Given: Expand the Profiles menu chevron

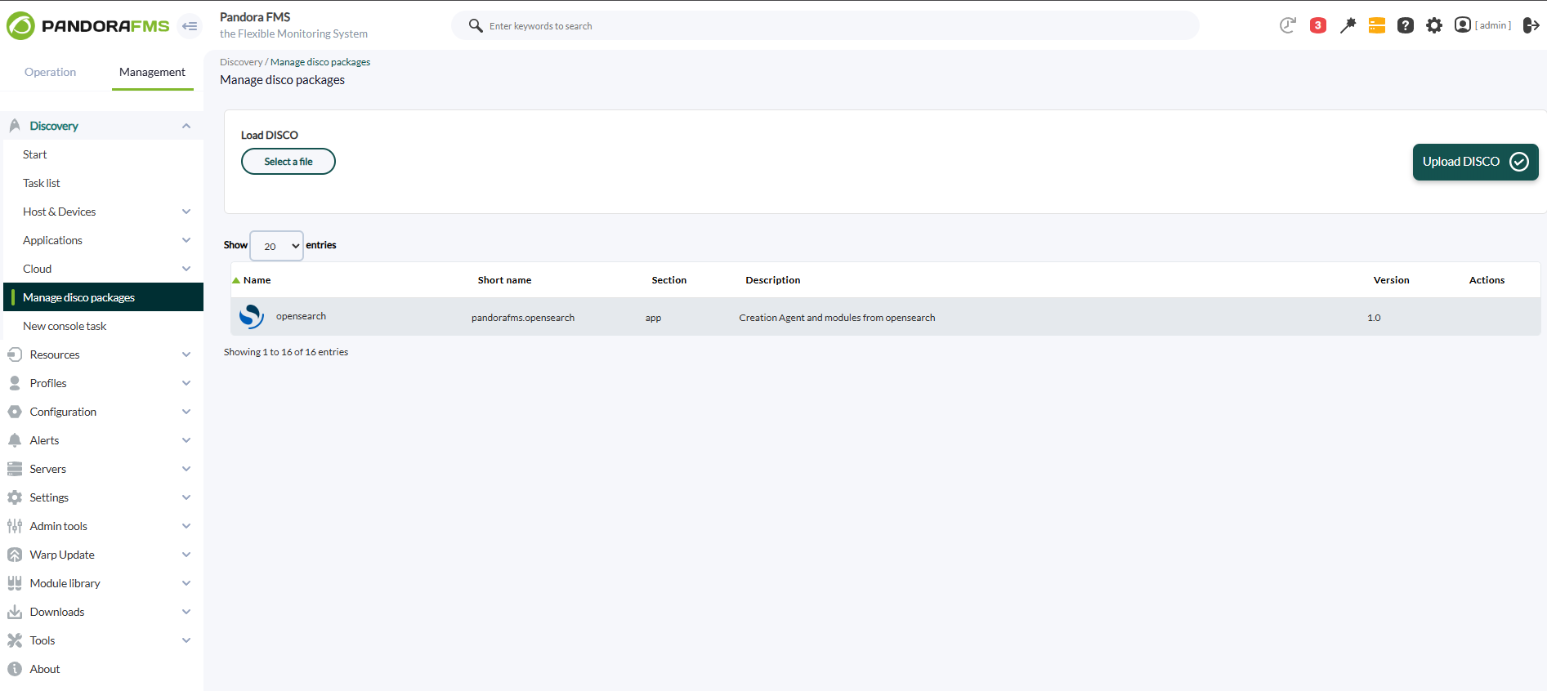Looking at the screenshot, I should tap(186, 383).
